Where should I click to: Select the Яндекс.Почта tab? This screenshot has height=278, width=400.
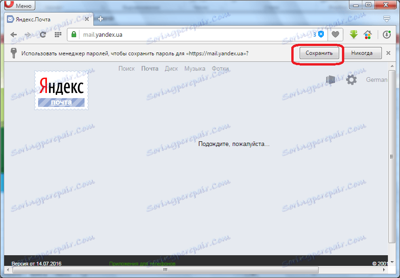[48, 20]
